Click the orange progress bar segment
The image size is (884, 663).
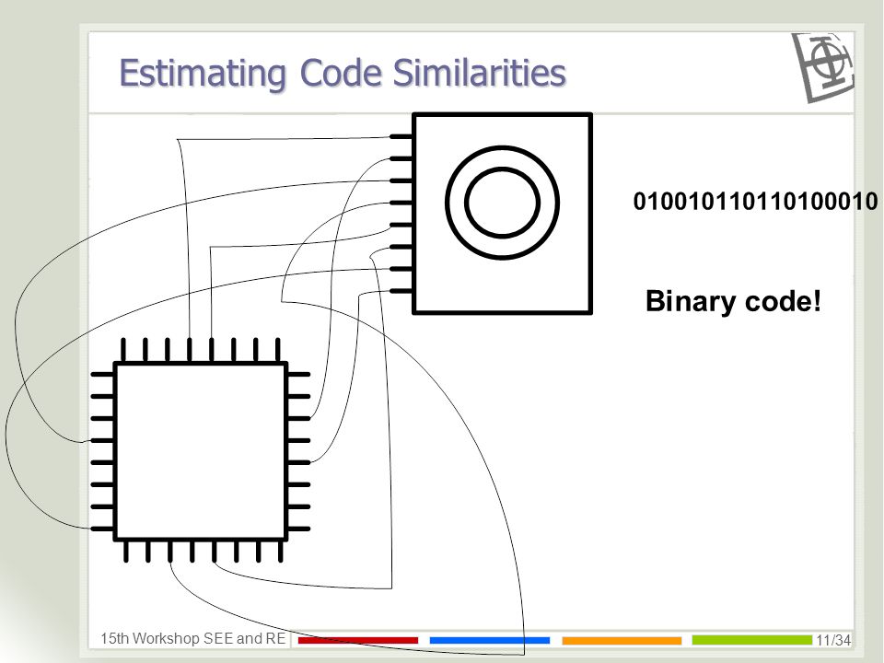coord(622,640)
